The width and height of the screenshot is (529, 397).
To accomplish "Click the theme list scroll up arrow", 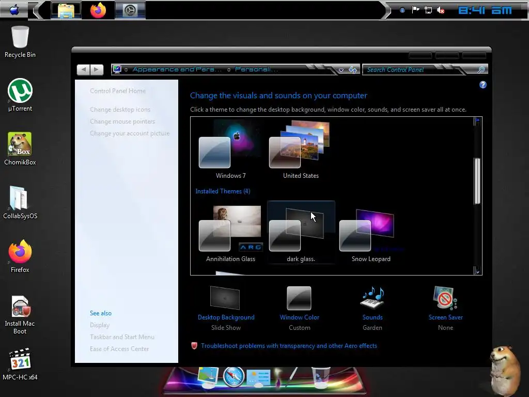I will (x=477, y=121).
